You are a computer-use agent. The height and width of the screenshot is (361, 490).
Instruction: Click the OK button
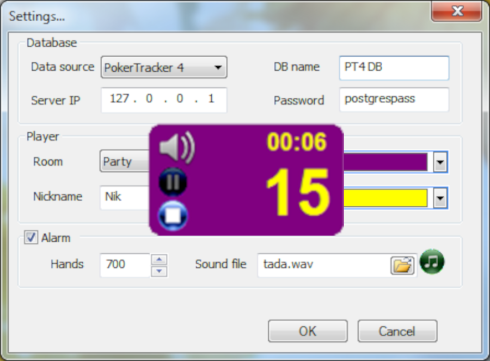tap(308, 331)
